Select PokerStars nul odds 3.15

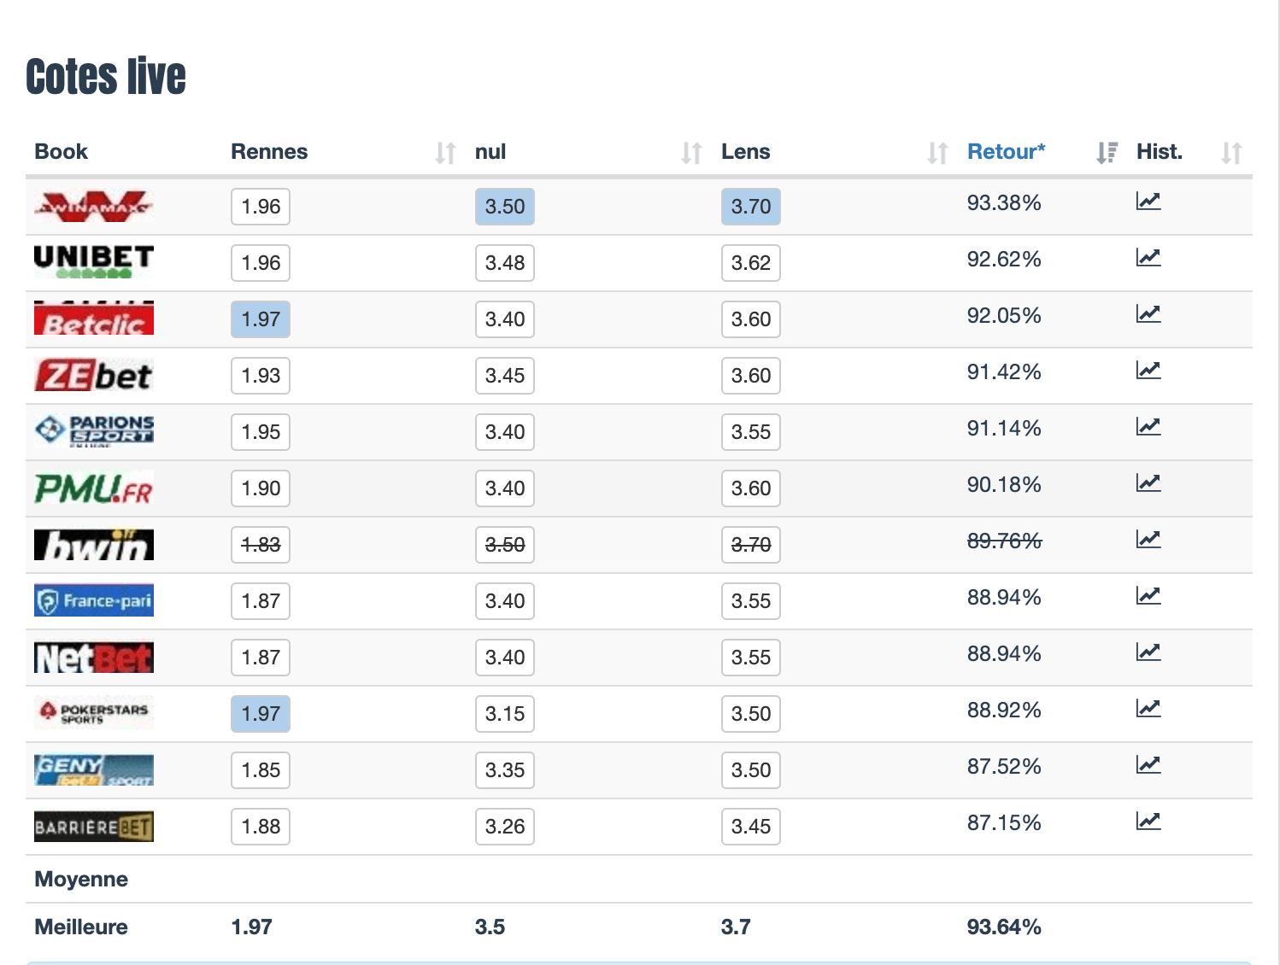tap(505, 714)
